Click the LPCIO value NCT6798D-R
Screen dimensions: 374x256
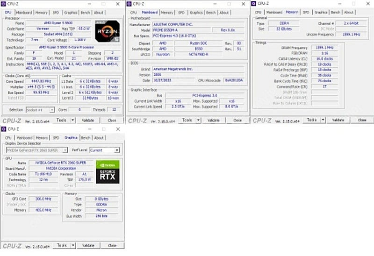[198, 54]
